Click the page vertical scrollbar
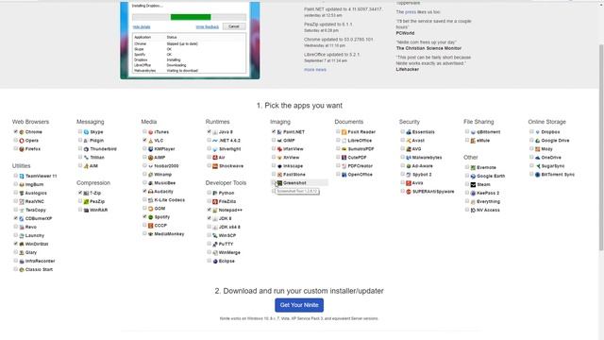Screen dimensions: 604x340 601,146
